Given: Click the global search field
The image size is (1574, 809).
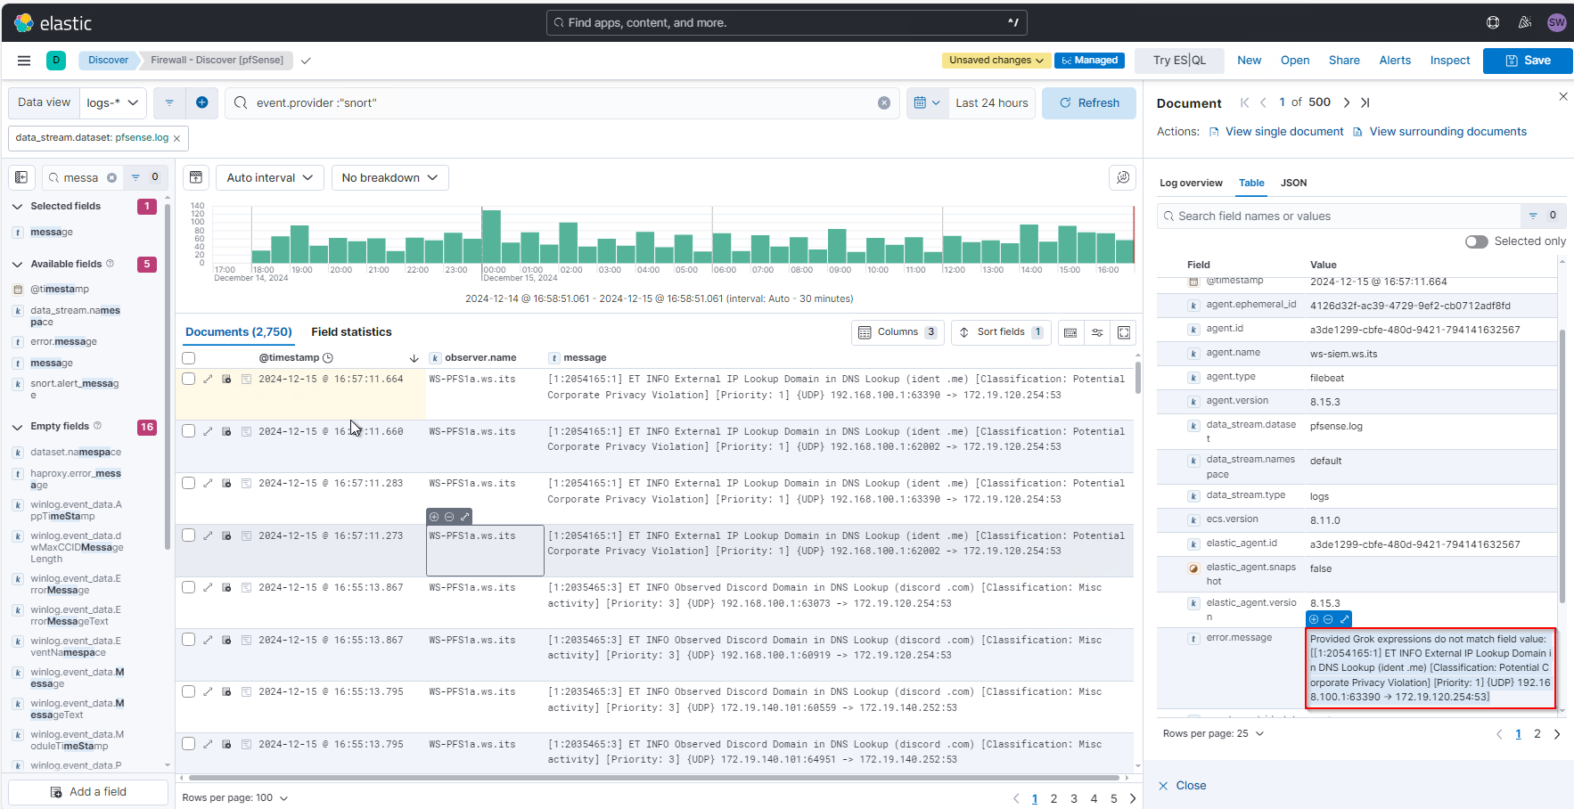Looking at the screenshot, I should 786,23.
